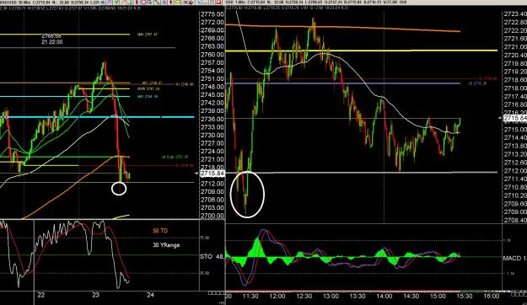Click the 13:30 time axis label

tap(358, 296)
